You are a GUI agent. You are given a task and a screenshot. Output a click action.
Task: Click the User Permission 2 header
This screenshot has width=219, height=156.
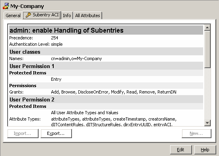point(106,99)
